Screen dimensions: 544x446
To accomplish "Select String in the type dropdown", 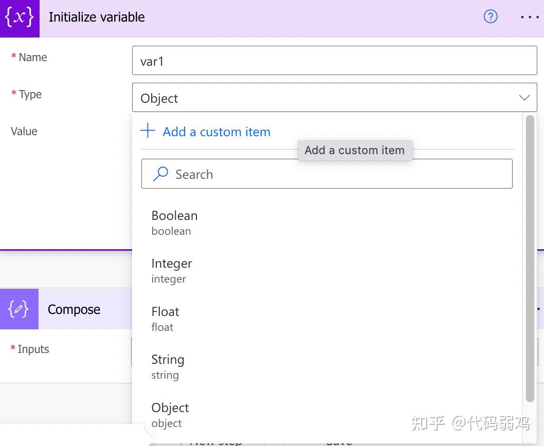I will click(168, 366).
